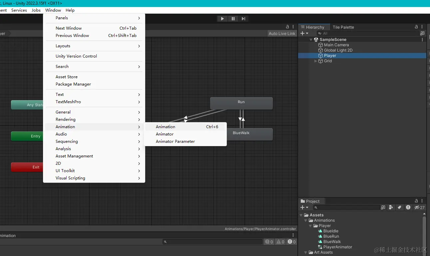Select the BlueIdle animation clip
The height and width of the screenshot is (256, 430).
click(x=331, y=231)
